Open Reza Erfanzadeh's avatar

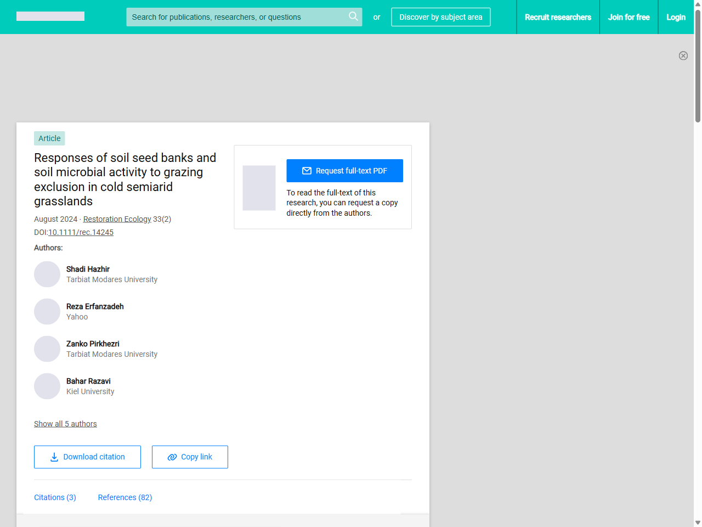tap(47, 311)
